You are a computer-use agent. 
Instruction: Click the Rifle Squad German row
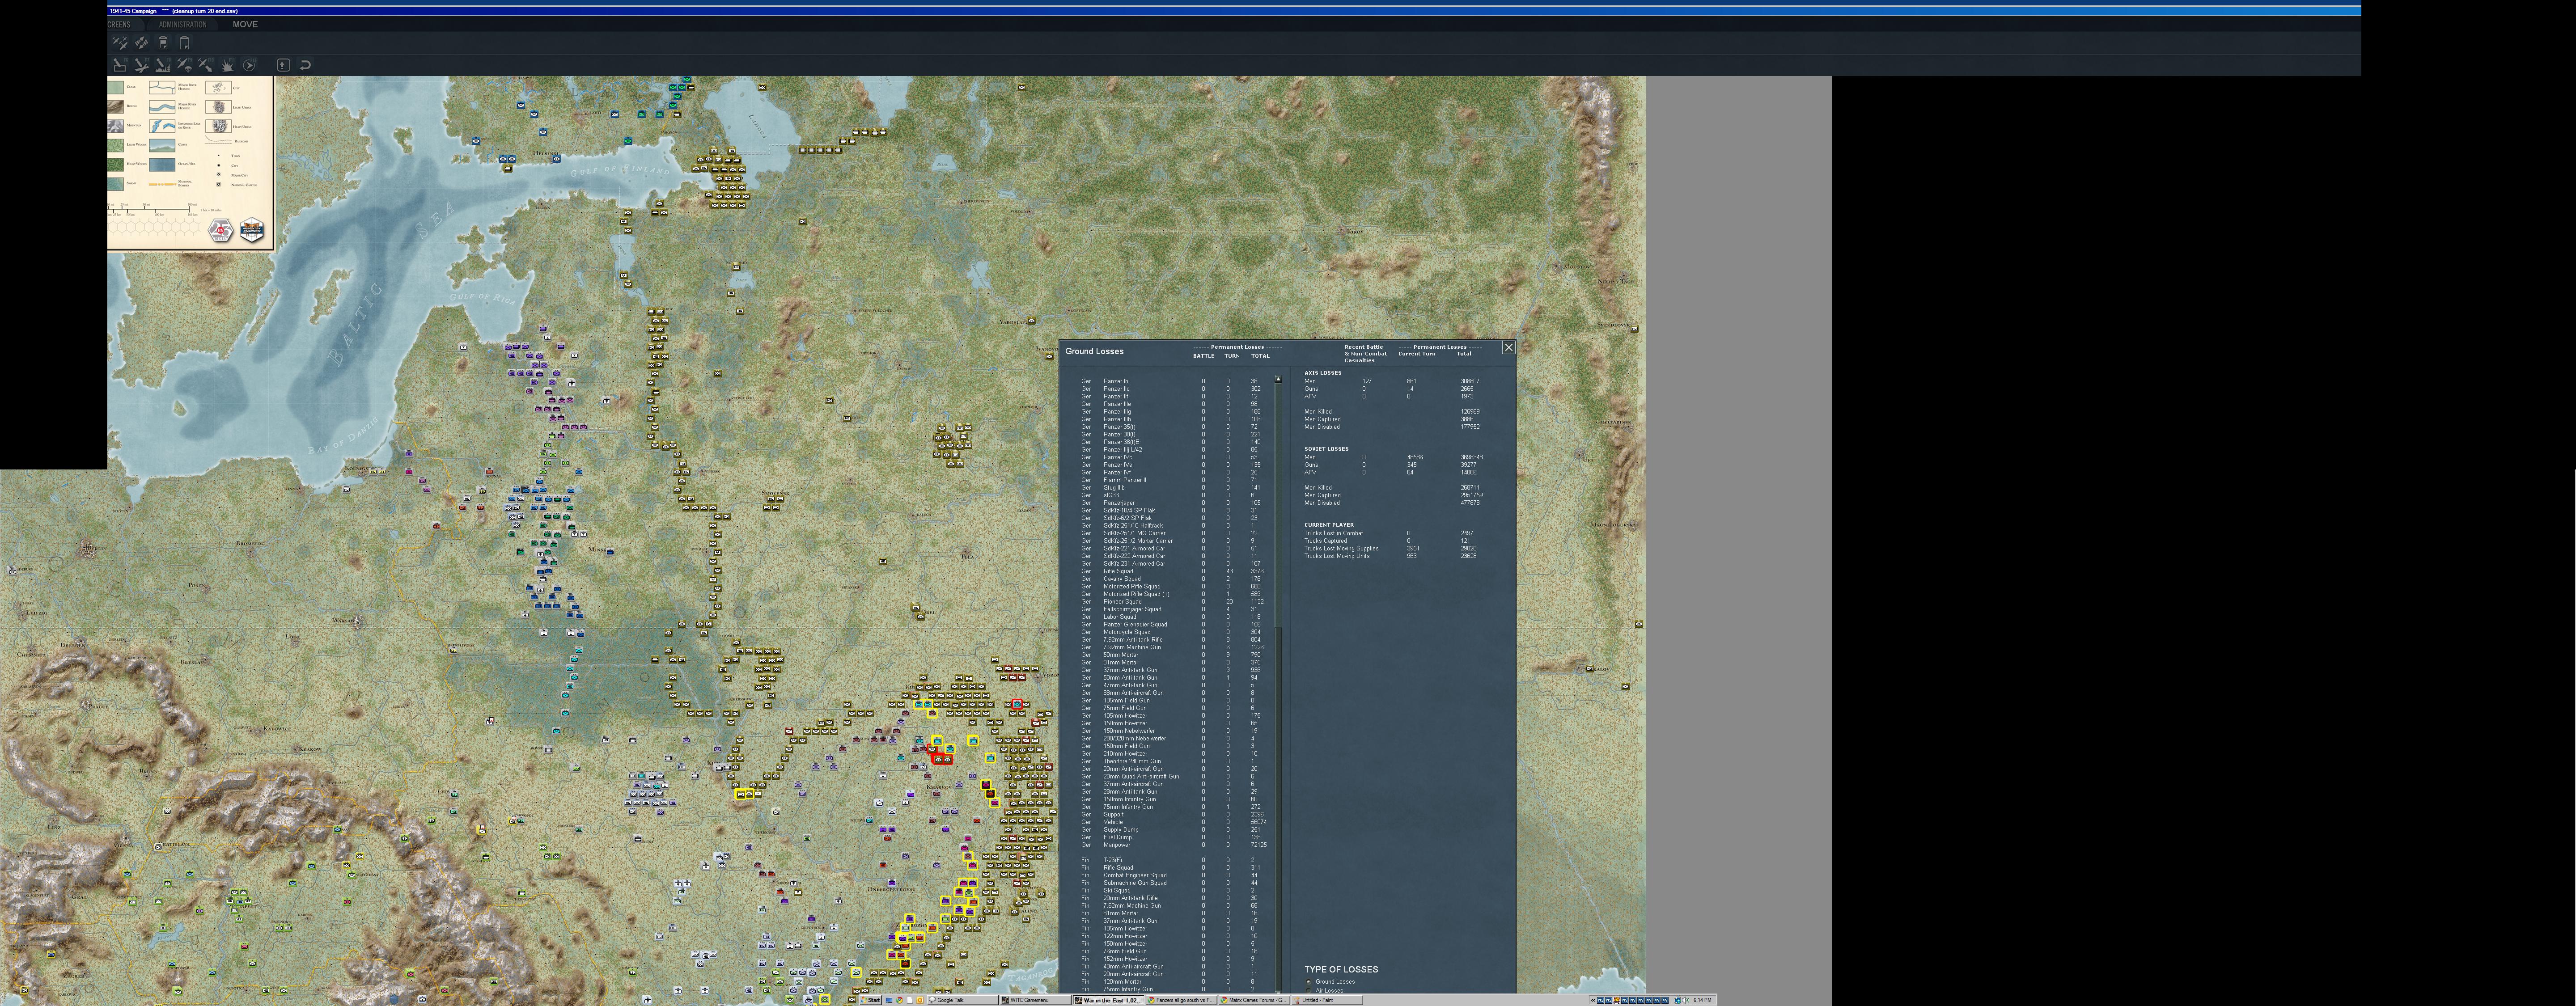(x=1171, y=571)
